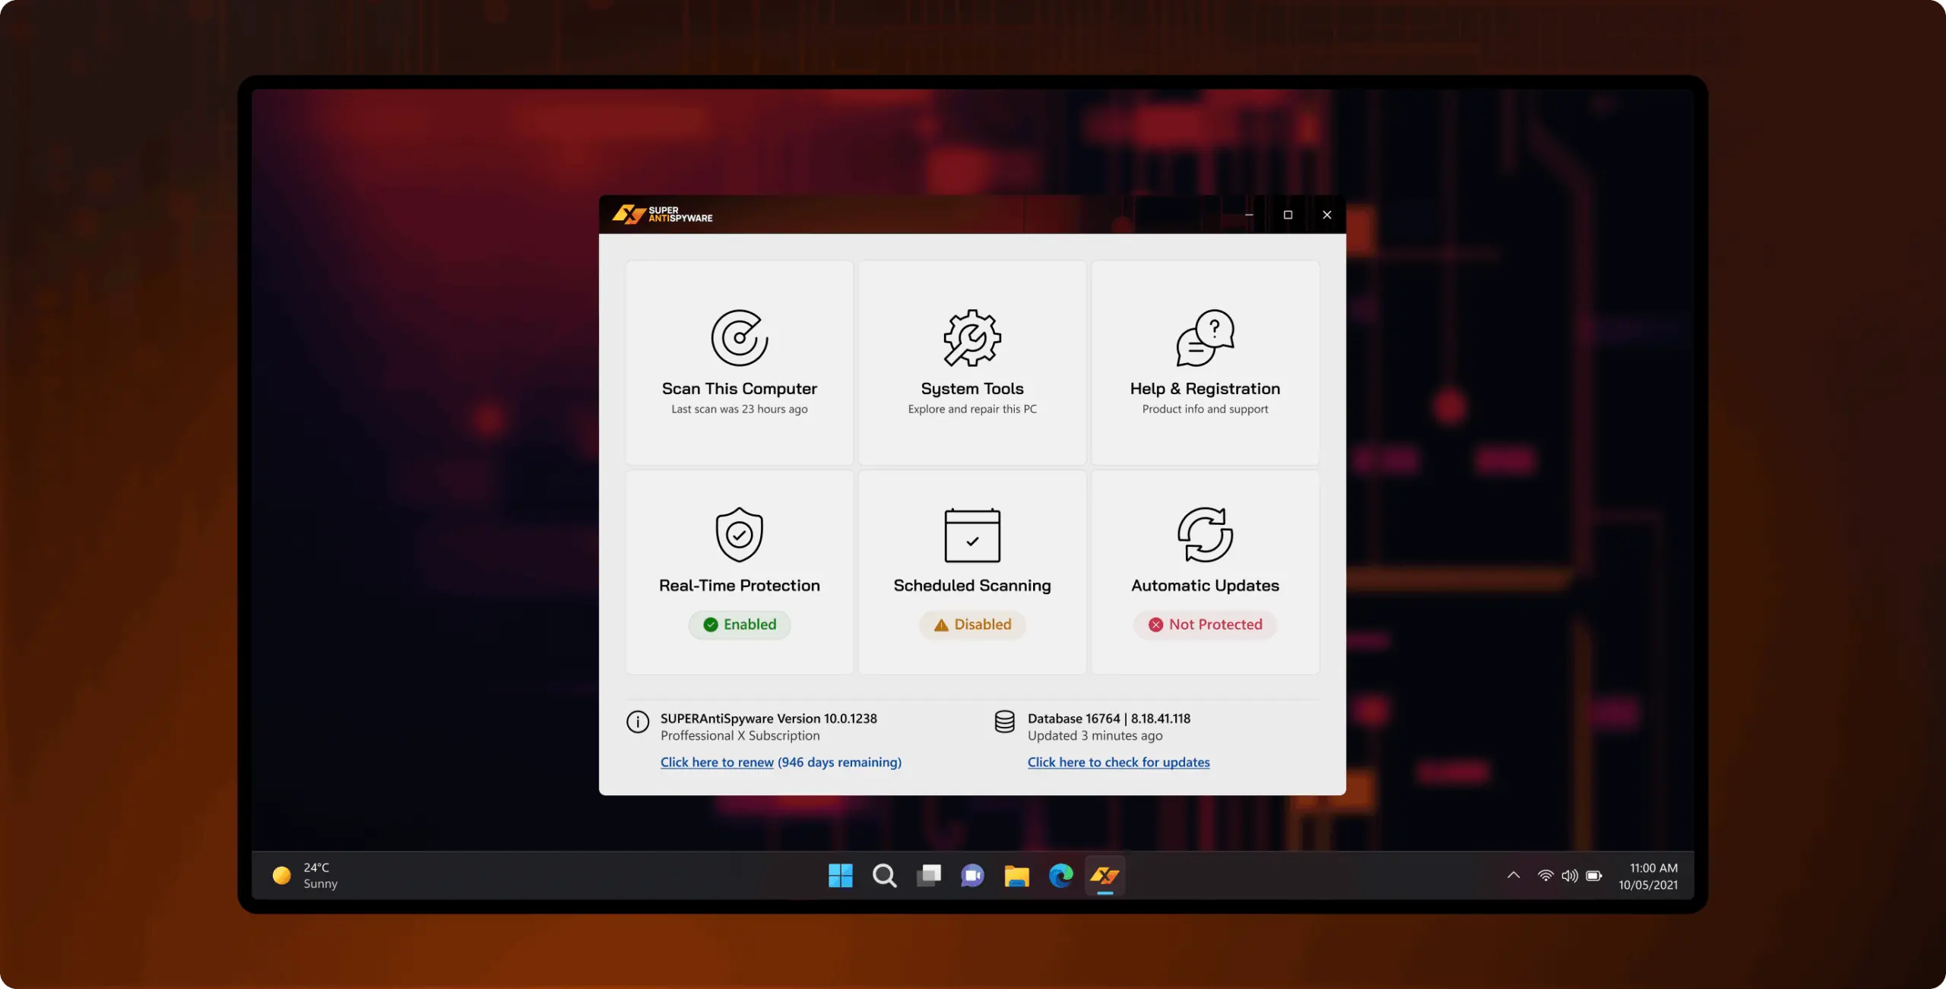Click the Automatic Updates refresh arrows icon
This screenshot has height=989, width=1946.
(x=1205, y=535)
